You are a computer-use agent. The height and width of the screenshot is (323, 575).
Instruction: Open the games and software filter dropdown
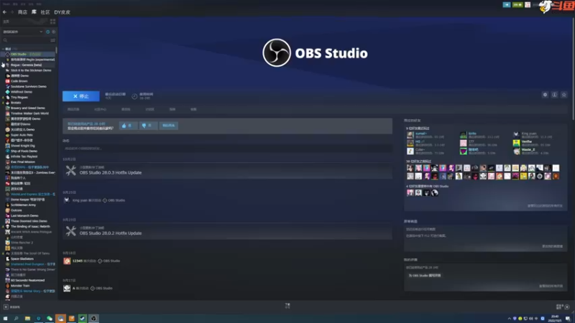click(x=23, y=32)
